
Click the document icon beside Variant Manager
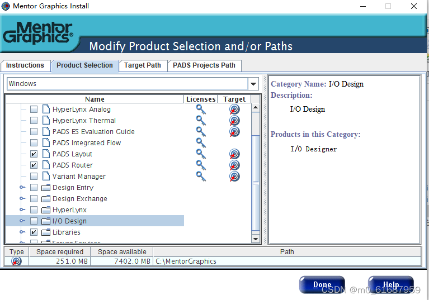click(46, 176)
